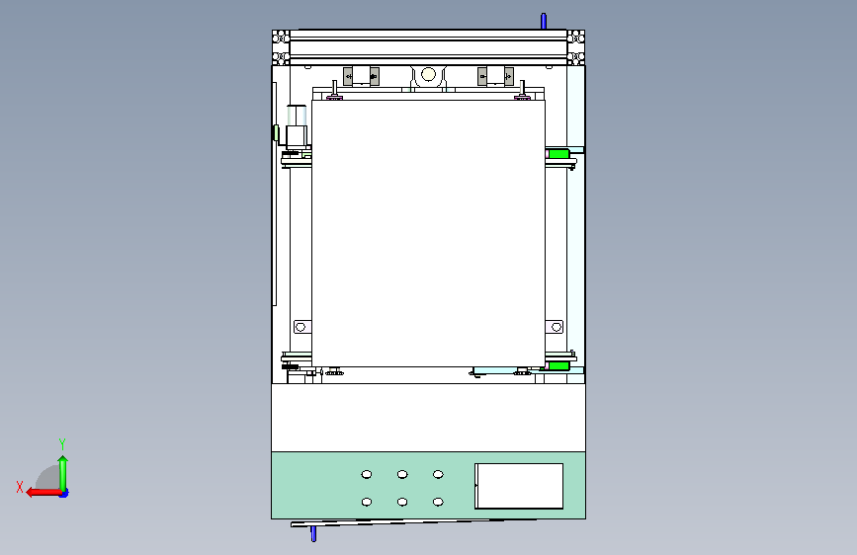Select the blue pin below the bottom panel

click(313, 533)
